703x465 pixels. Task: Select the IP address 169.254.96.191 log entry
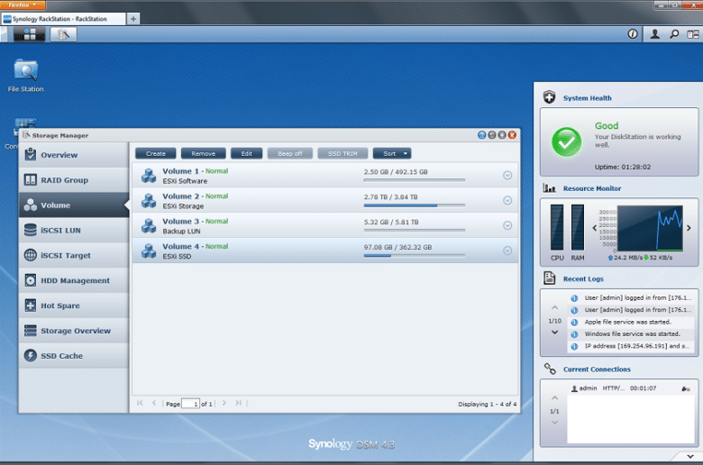pos(631,346)
